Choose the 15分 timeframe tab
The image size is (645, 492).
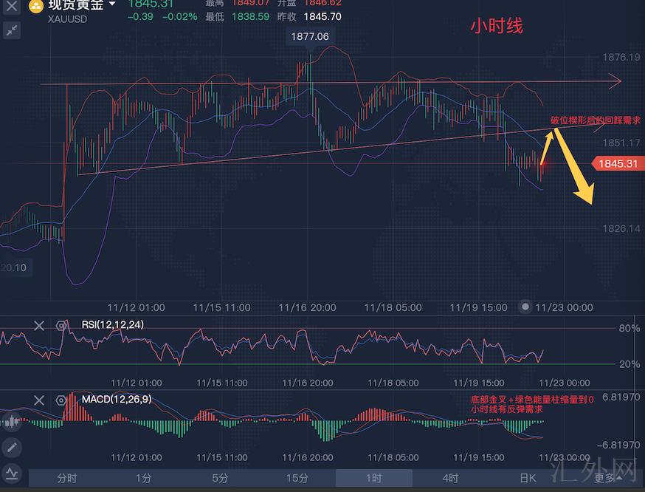pyautogui.click(x=297, y=478)
